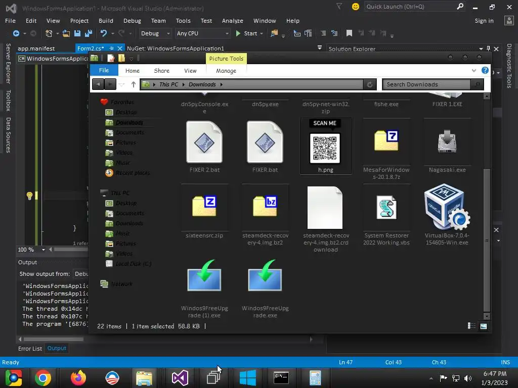Viewport: 518px width, 388px height.
Task: Open the Diagnostic Tools side panel
Action: [509, 66]
